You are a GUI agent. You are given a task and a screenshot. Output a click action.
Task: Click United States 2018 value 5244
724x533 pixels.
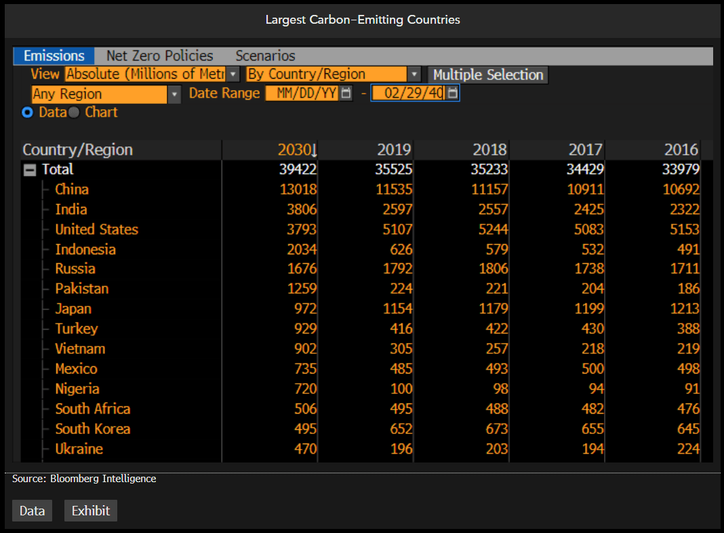tap(493, 230)
